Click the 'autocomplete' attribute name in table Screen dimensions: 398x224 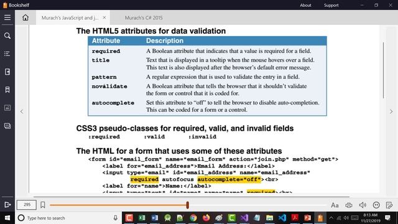pos(113,103)
